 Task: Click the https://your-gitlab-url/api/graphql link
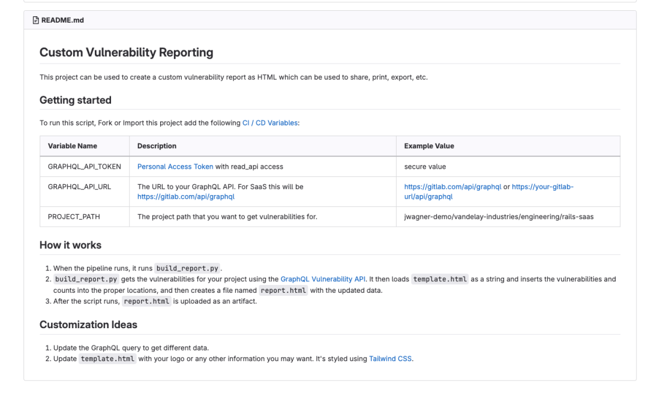click(542, 186)
